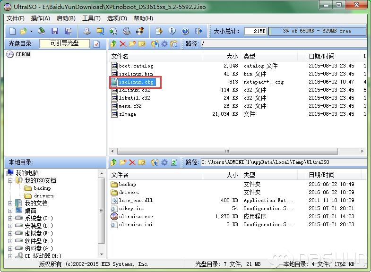The width and height of the screenshot is (371, 272).
Task: Open the 帮助(H) menu
Action: (x=143, y=18)
